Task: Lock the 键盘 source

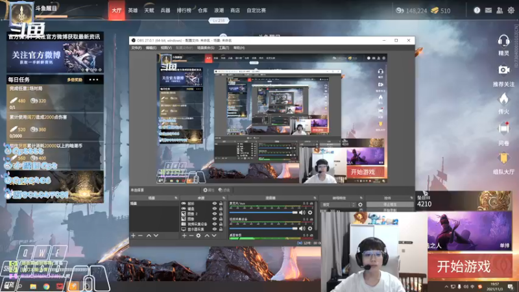Action: pos(221,209)
